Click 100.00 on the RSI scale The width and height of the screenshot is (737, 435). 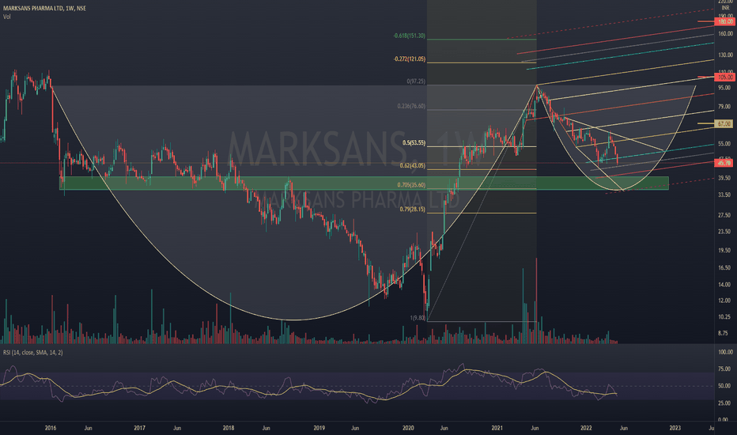pyautogui.click(x=725, y=352)
